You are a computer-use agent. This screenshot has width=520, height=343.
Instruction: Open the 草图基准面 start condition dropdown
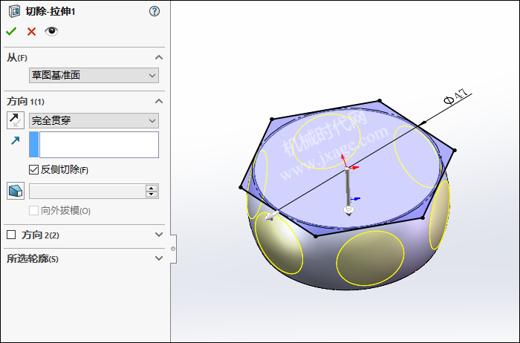[x=94, y=75]
